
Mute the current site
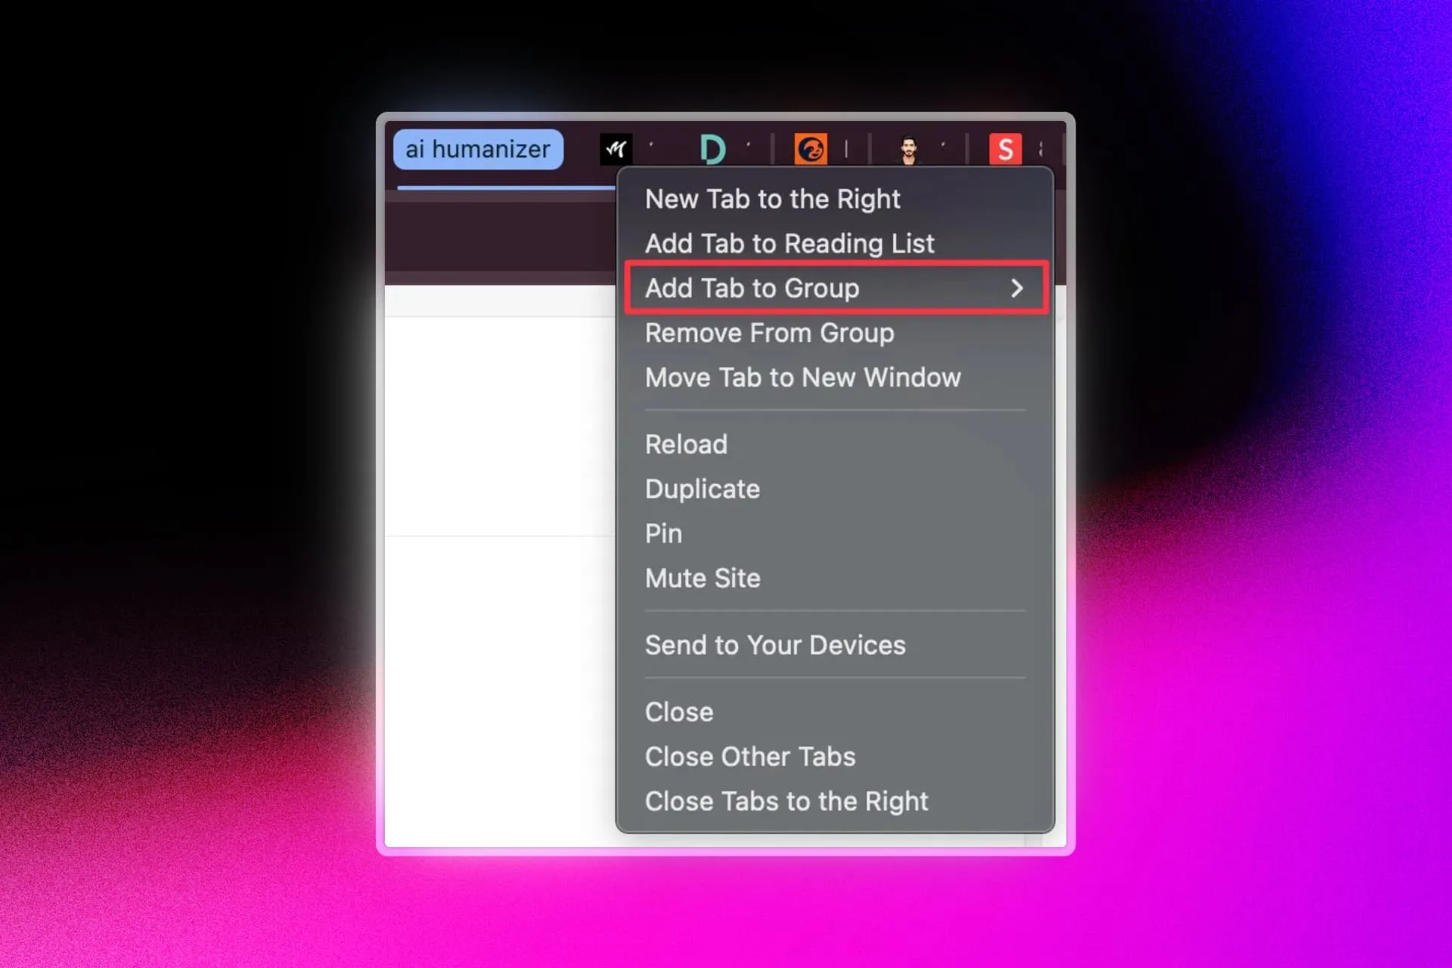click(x=703, y=578)
